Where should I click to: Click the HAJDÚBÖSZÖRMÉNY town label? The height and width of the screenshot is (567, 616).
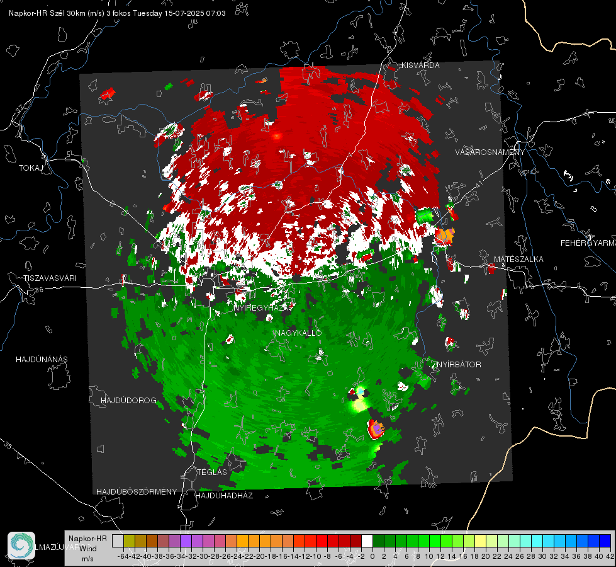point(137,492)
